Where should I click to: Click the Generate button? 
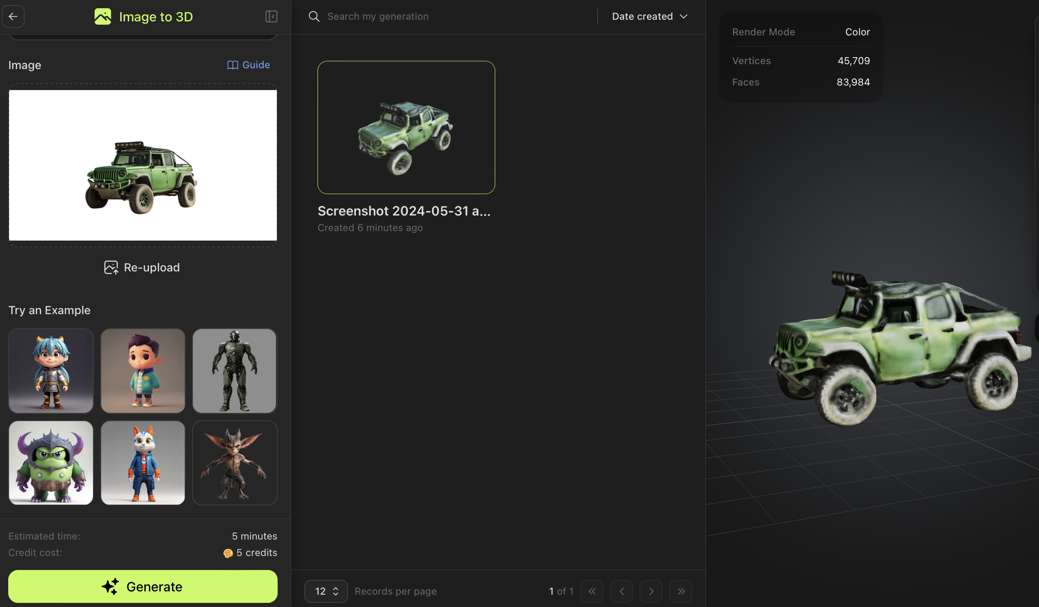pyautogui.click(x=143, y=586)
